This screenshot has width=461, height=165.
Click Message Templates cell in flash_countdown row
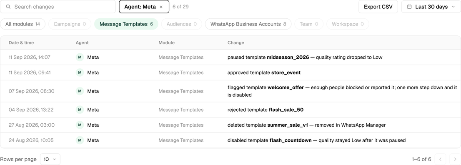coord(181,140)
